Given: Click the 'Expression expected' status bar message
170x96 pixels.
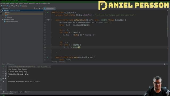Looking at the screenshot, I should click(x=8, y=94).
